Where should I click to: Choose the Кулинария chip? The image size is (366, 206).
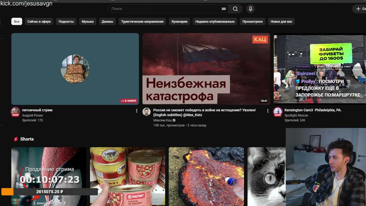click(x=180, y=21)
